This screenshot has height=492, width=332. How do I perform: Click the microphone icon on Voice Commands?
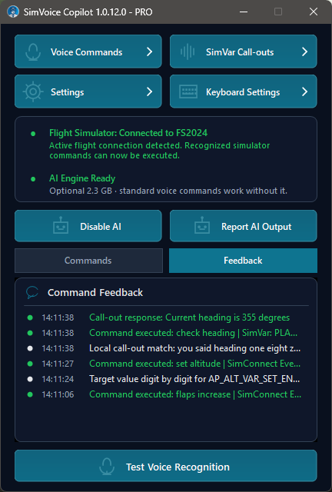click(x=33, y=52)
